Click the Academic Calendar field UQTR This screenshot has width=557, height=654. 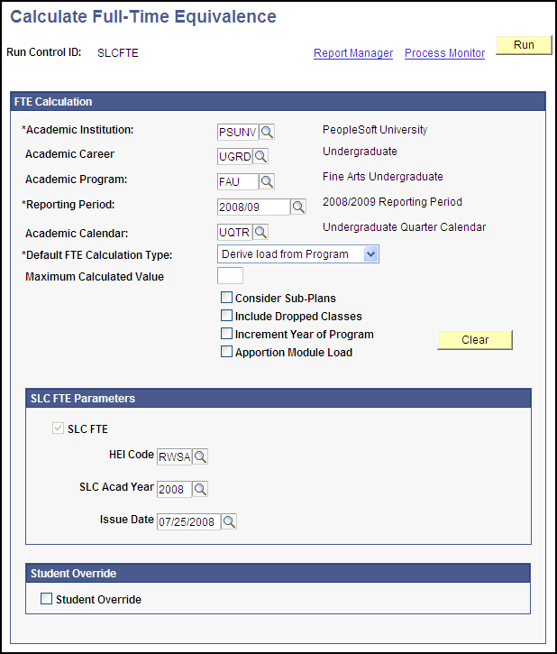coord(235,232)
